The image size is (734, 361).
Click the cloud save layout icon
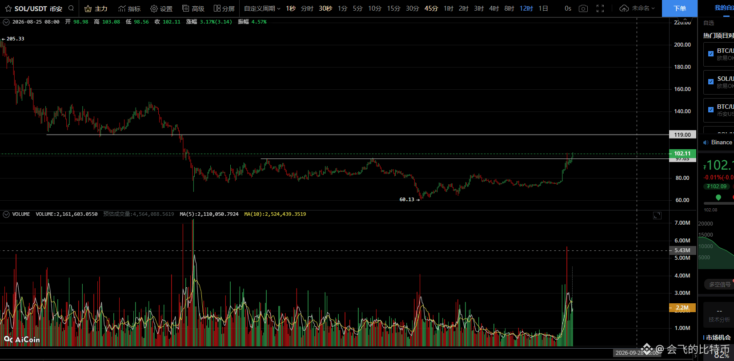624,8
